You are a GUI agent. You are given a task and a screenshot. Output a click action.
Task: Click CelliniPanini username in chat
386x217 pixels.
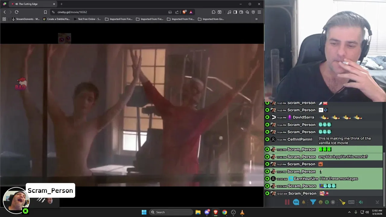click(x=300, y=139)
